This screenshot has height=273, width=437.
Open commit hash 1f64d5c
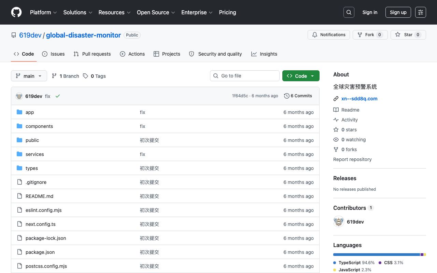point(240,96)
